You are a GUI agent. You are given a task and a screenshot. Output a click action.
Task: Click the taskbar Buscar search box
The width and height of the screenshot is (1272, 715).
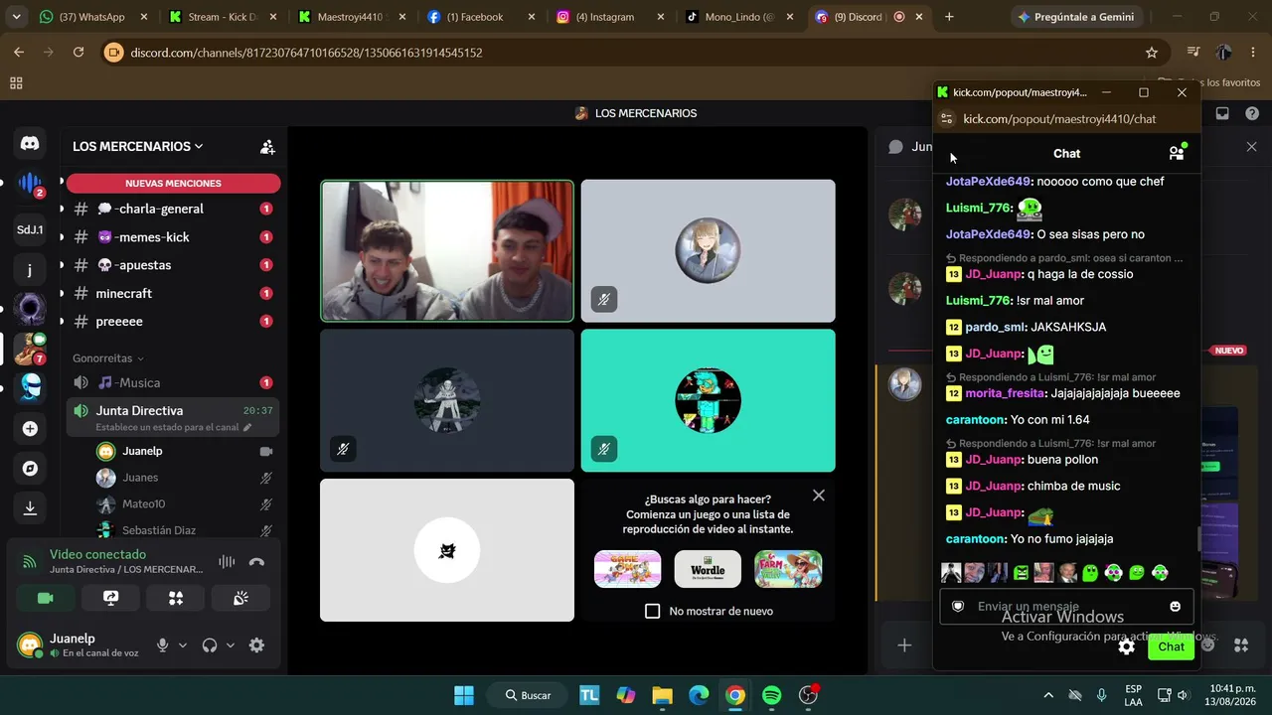click(528, 695)
